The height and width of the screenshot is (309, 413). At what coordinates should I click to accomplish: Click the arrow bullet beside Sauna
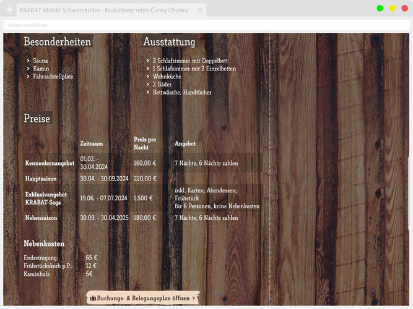coord(28,61)
